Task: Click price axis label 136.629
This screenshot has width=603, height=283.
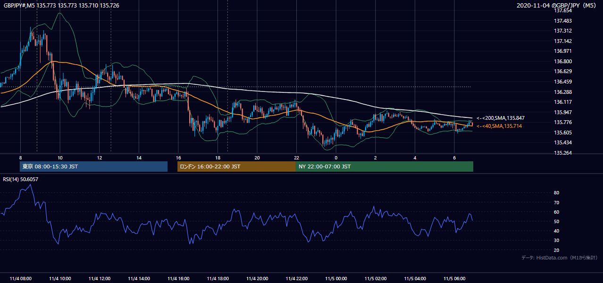Action: click(562, 71)
